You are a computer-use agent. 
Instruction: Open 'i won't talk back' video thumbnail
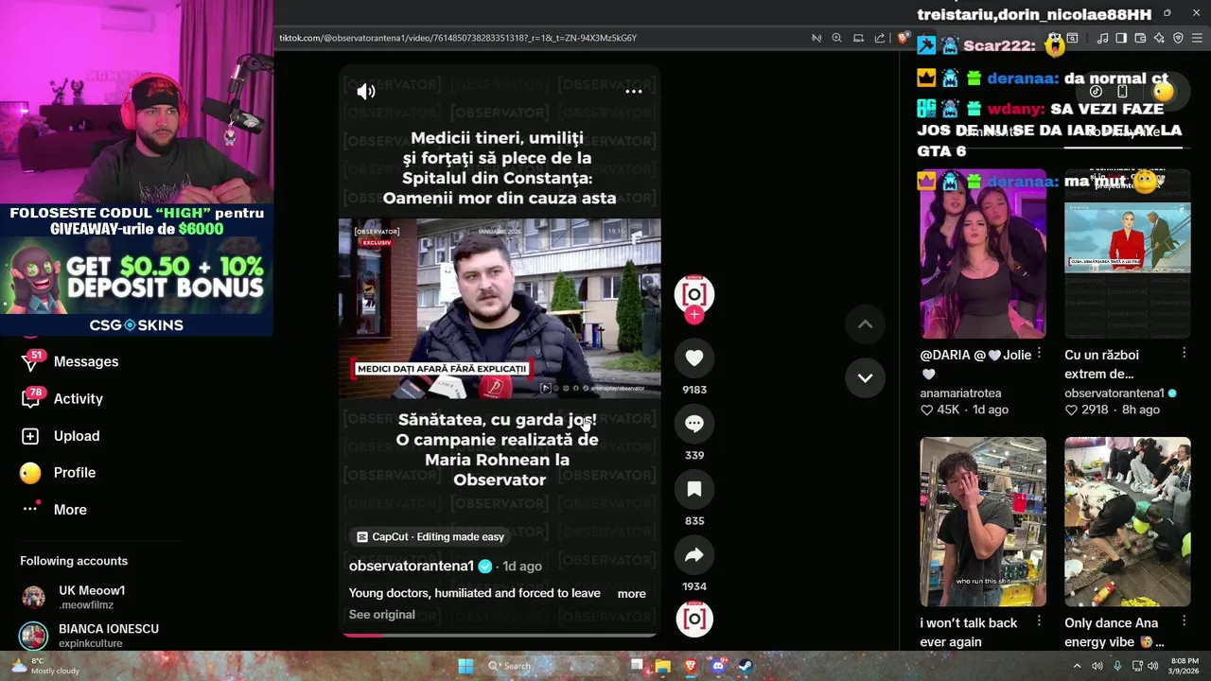tap(983, 521)
